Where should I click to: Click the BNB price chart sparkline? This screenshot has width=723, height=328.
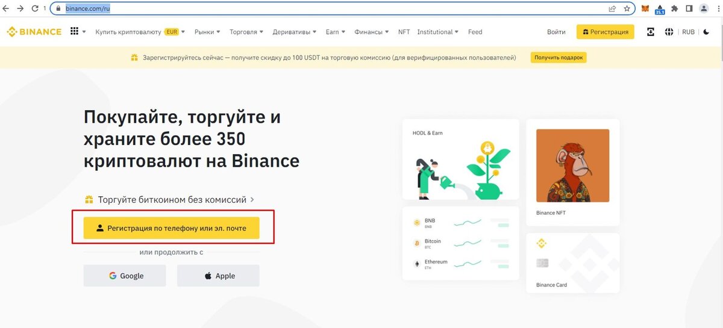(467, 223)
